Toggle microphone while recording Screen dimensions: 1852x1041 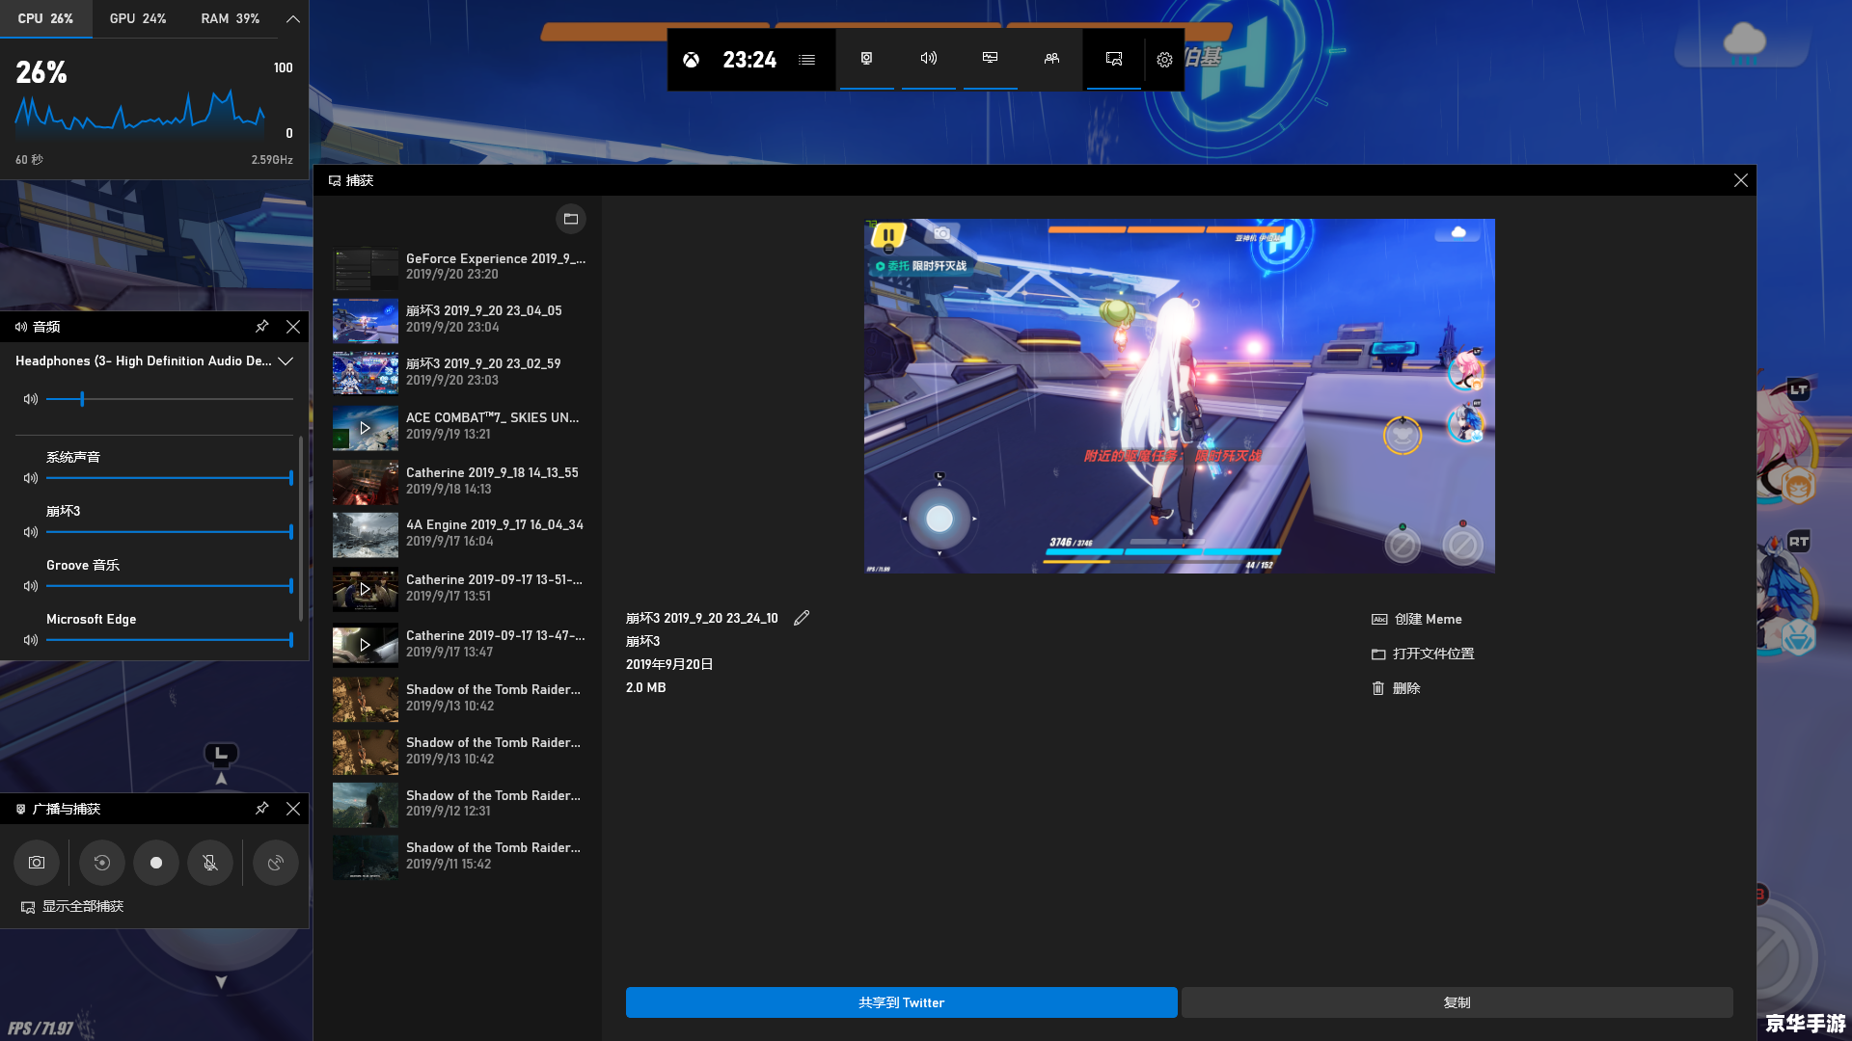[x=210, y=863]
